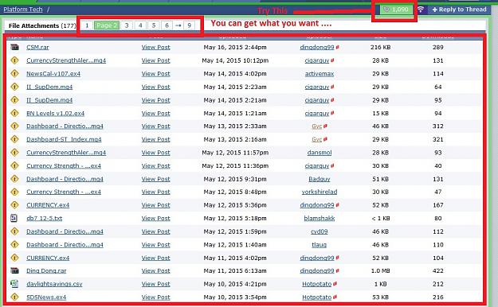Open daylightsavings.csv file link
This screenshot has width=498, height=307.
click(54, 284)
